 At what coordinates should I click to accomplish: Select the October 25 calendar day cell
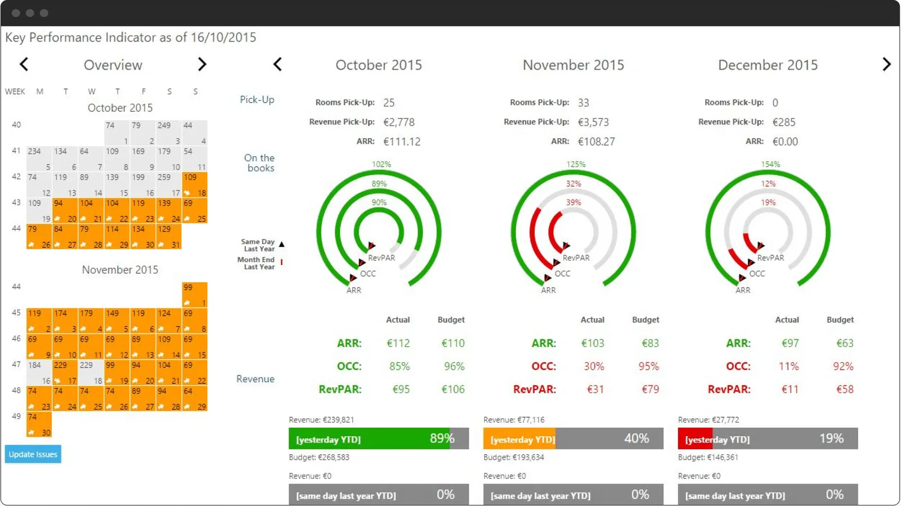pos(194,211)
